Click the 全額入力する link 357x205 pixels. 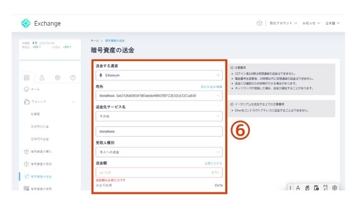pos(213,163)
